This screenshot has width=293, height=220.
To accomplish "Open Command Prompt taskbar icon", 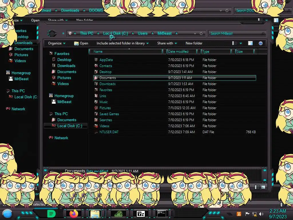I will [x=161, y=213].
